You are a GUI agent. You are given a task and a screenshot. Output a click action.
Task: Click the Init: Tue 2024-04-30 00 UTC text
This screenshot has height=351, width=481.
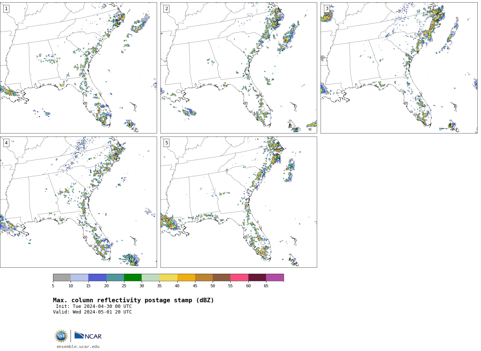94,306
